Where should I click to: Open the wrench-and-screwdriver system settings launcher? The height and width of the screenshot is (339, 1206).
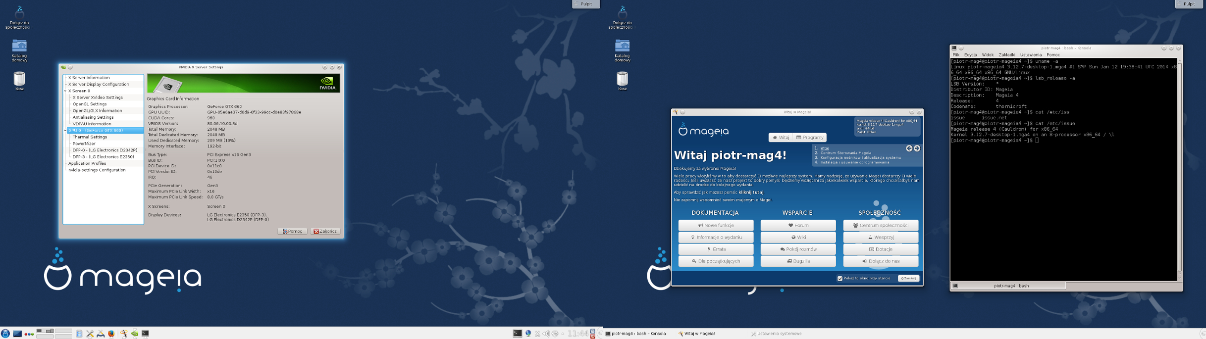coord(90,334)
